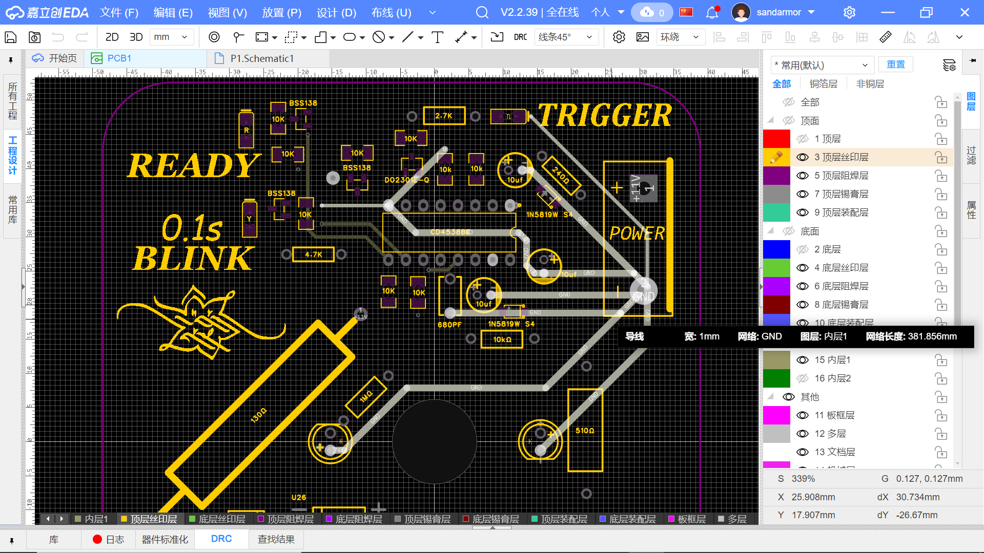Image resolution: width=984 pixels, height=553 pixels.
Task: Open the ruler measurement tool
Action: tap(885, 37)
